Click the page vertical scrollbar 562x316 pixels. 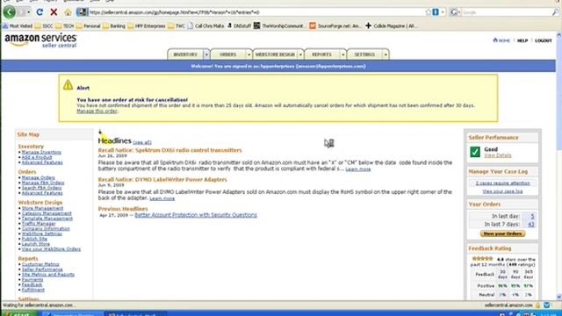pyautogui.click(x=558, y=165)
